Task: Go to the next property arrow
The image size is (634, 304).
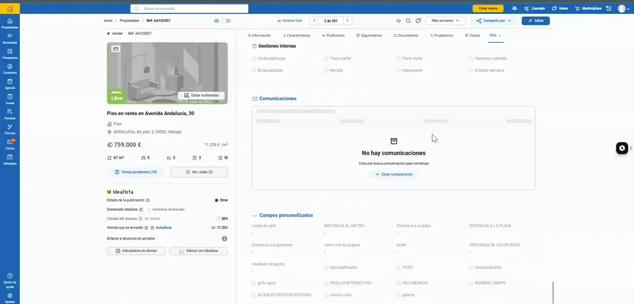Action: click(x=348, y=21)
